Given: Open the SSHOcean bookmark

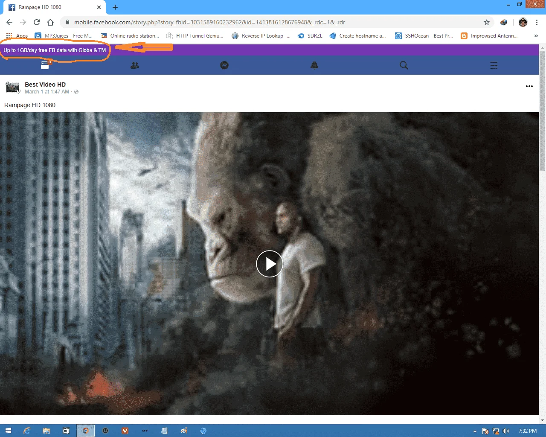Looking at the screenshot, I should [424, 36].
